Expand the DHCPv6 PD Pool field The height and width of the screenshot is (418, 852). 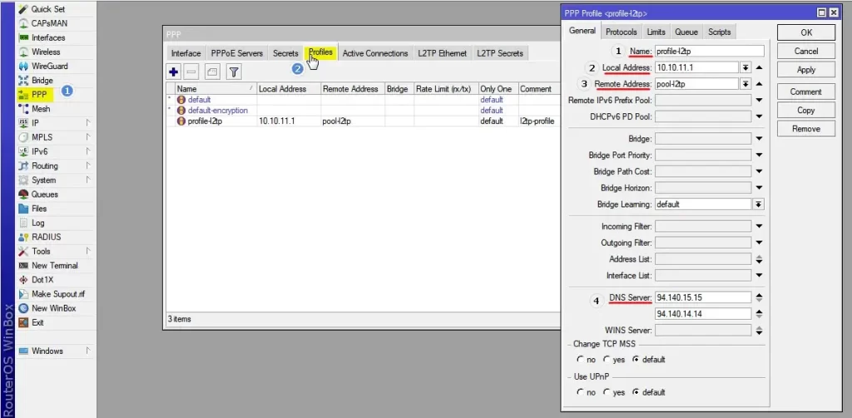[759, 117]
